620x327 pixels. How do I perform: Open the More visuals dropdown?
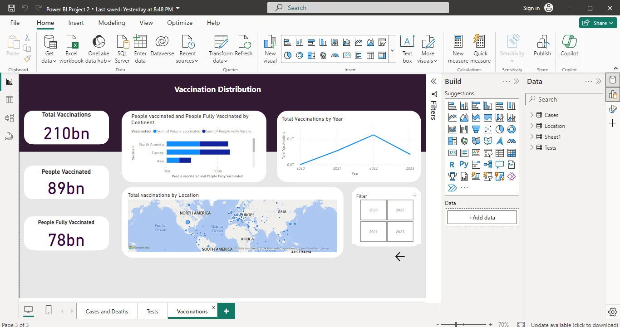click(x=428, y=49)
